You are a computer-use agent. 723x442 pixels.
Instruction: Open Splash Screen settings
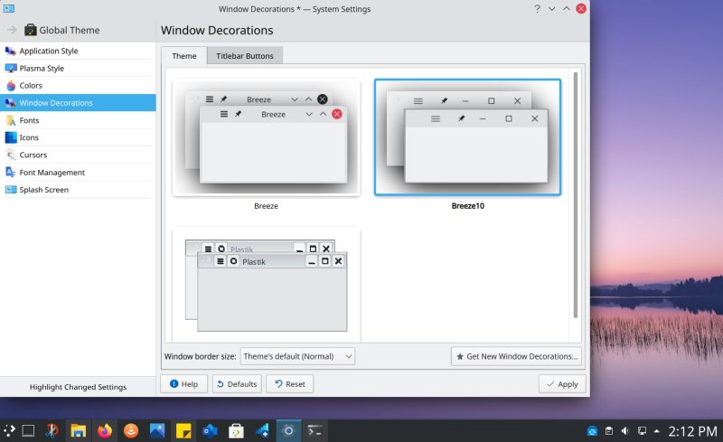click(43, 190)
